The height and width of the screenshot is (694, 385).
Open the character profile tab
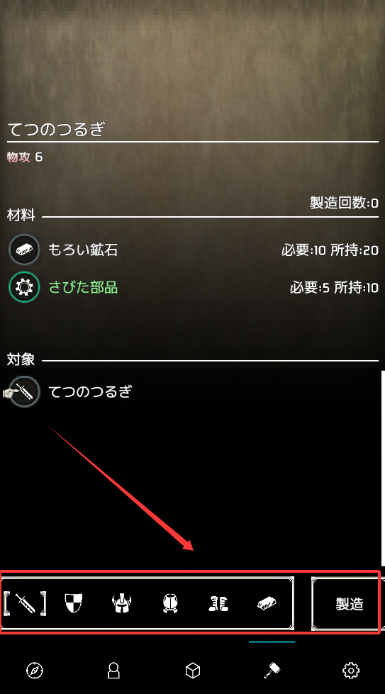(113, 671)
